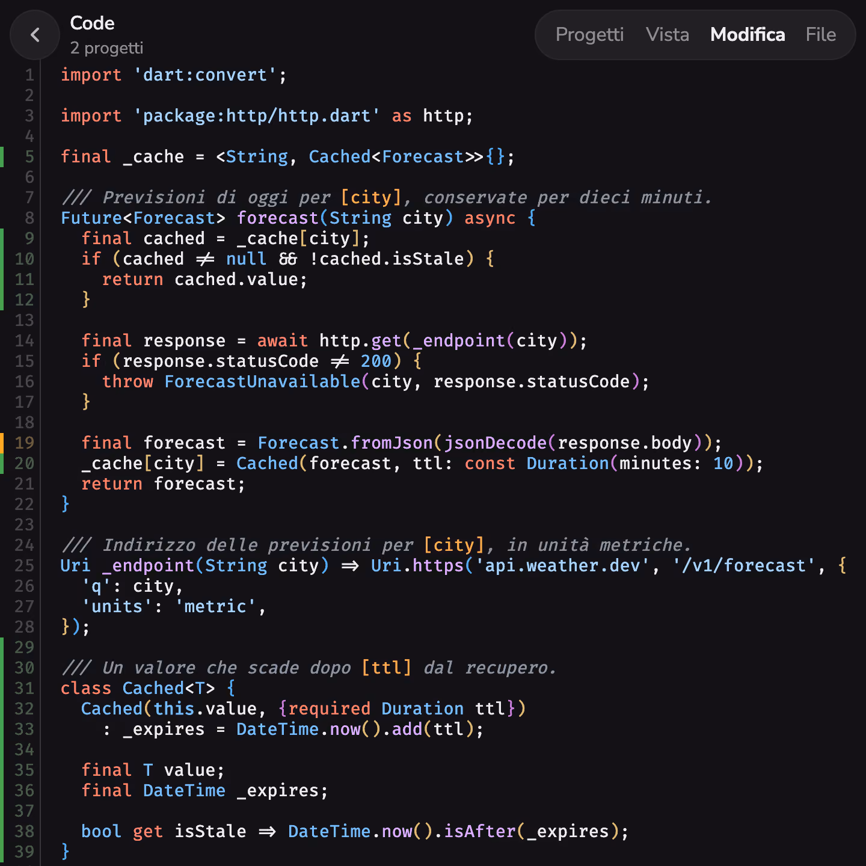Click the "isAfter" method call
The height and width of the screenshot is (866, 866).
coord(479,832)
